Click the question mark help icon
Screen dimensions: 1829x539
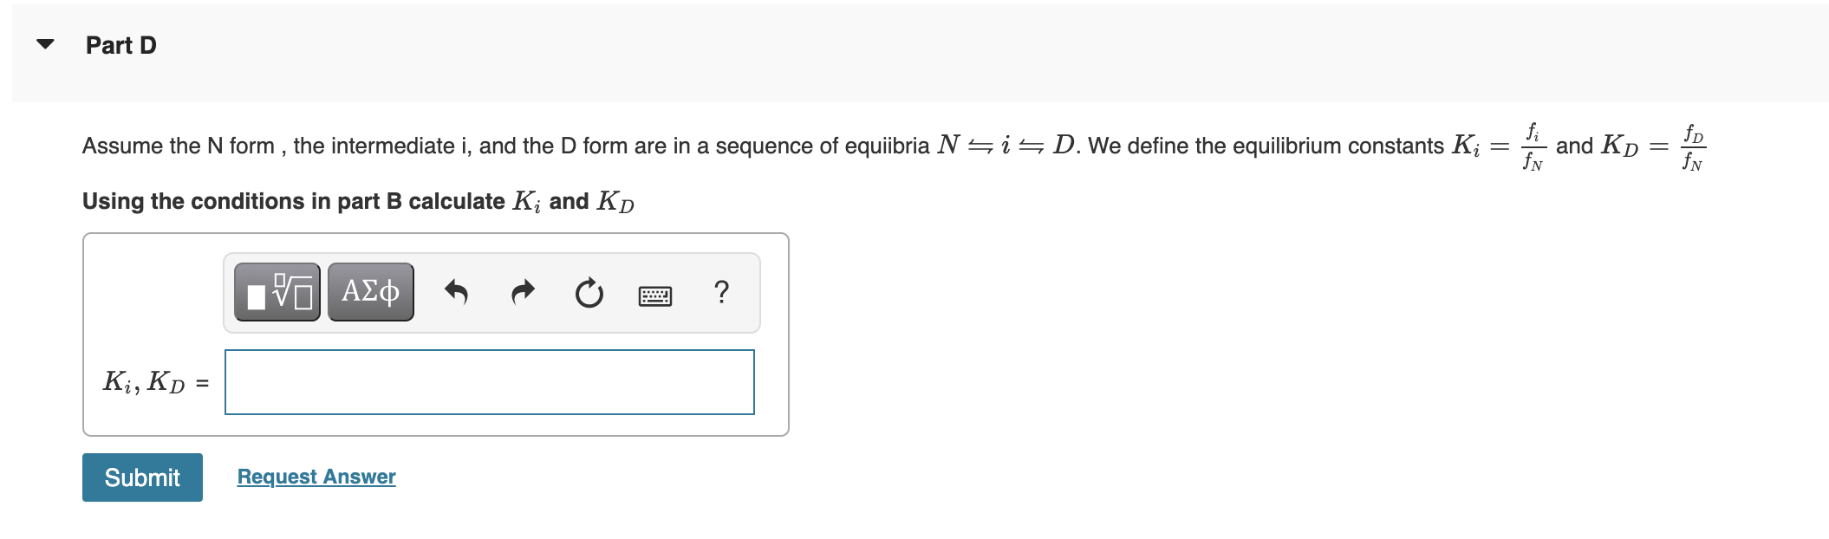(722, 293)
